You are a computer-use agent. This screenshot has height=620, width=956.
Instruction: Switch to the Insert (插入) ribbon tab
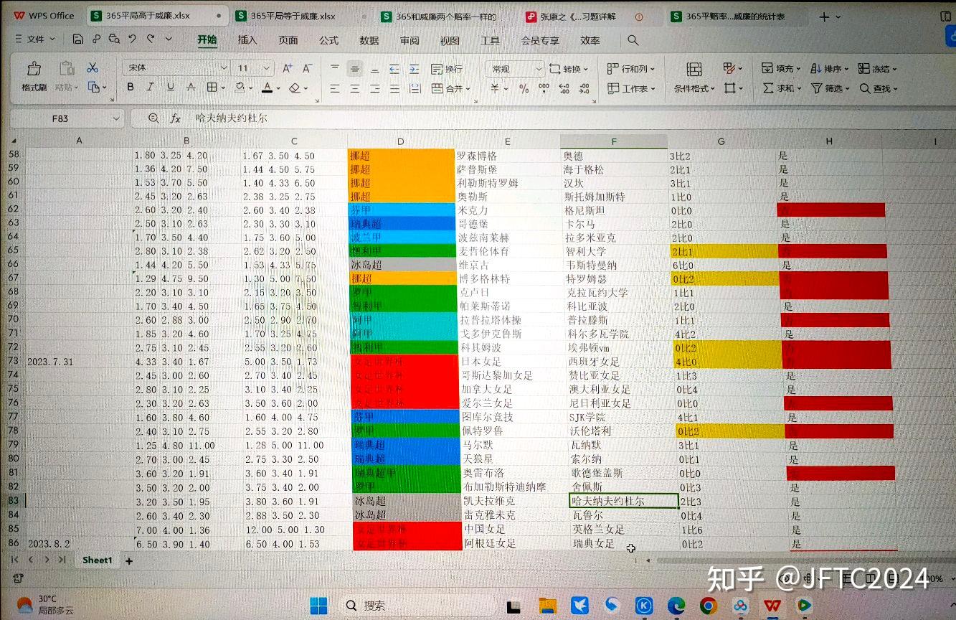pos(247,40)
